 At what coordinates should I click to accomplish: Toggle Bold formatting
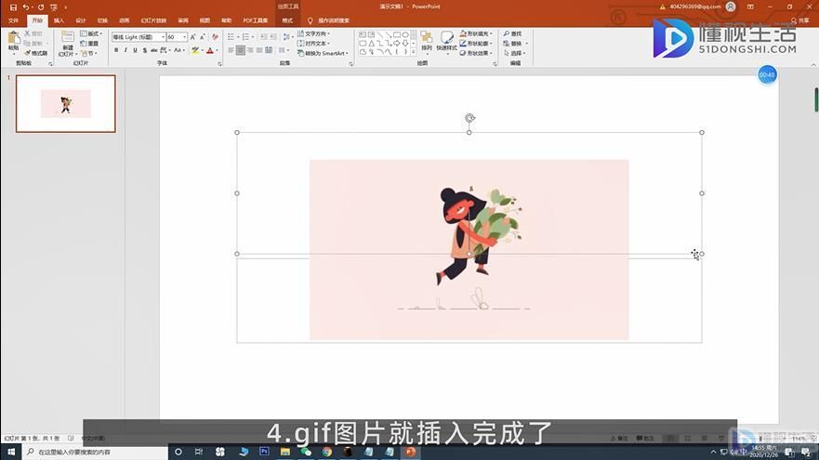pos(116,51)
